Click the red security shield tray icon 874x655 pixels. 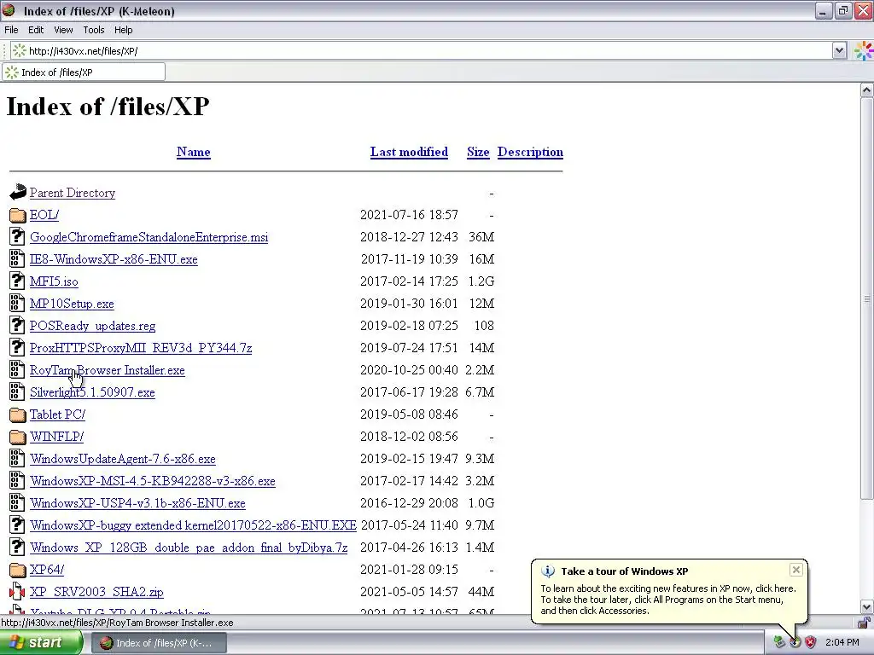(811, 643)
